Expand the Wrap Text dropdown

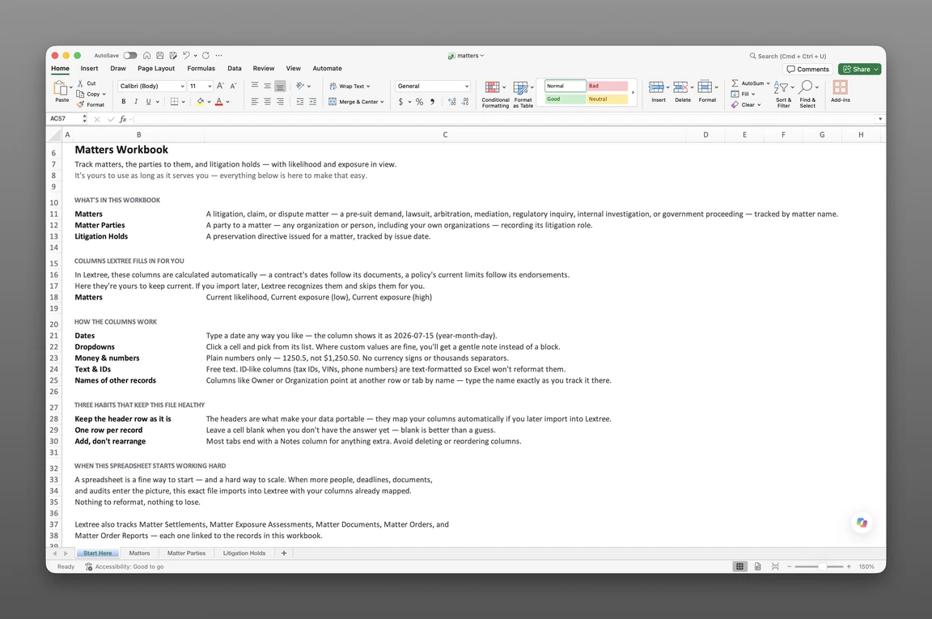coord(368,87)
